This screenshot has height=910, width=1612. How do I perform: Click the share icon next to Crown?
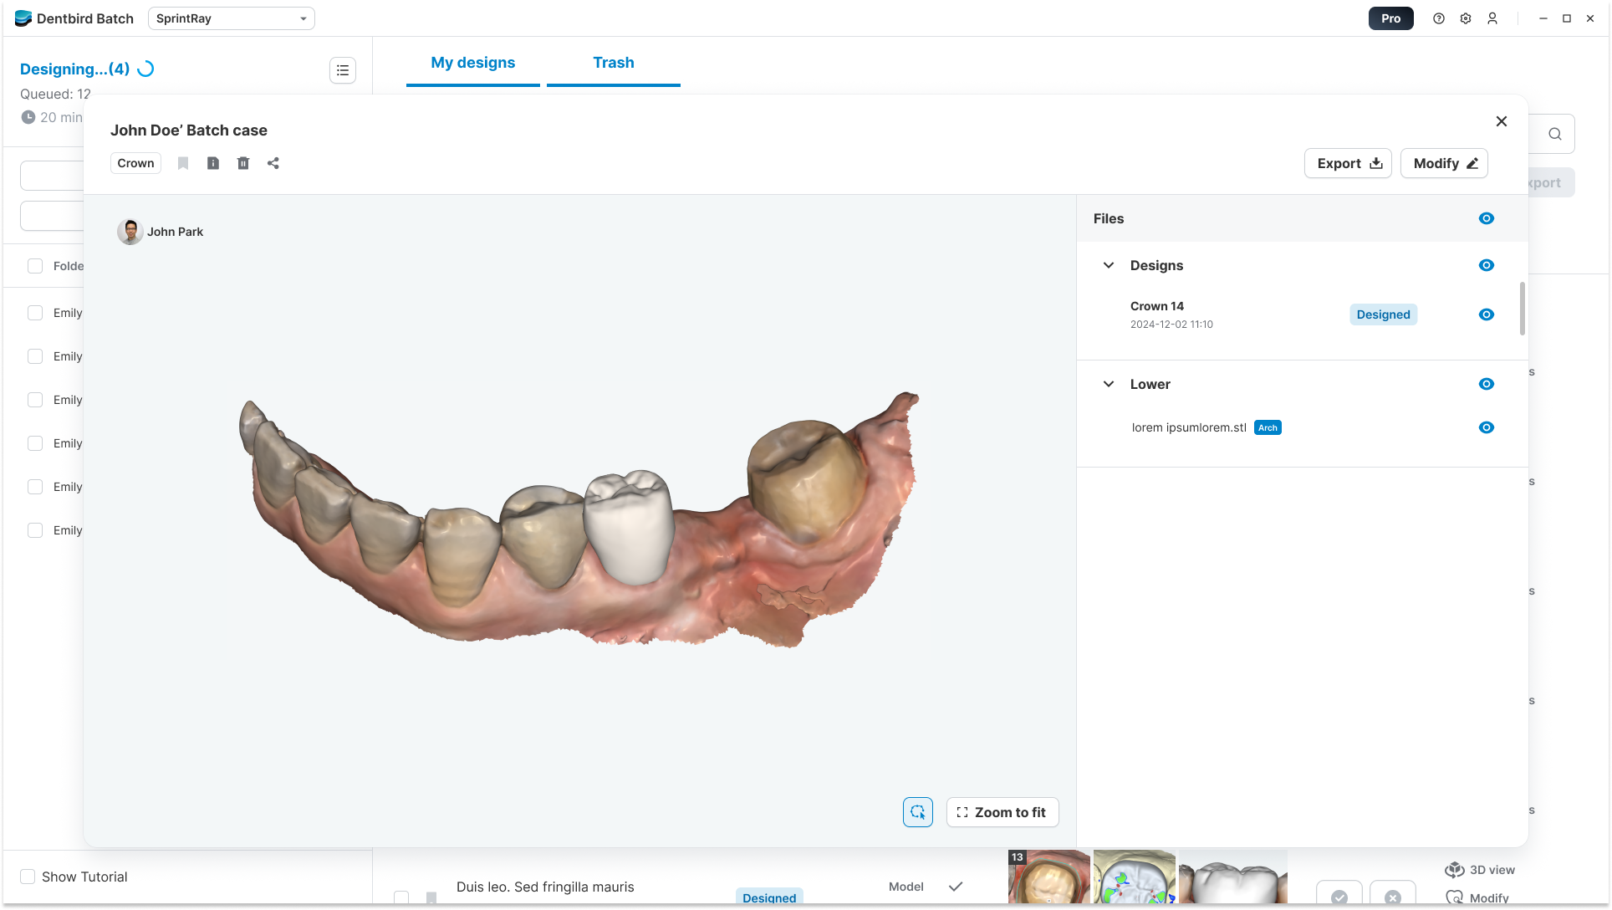coord(273,163)
